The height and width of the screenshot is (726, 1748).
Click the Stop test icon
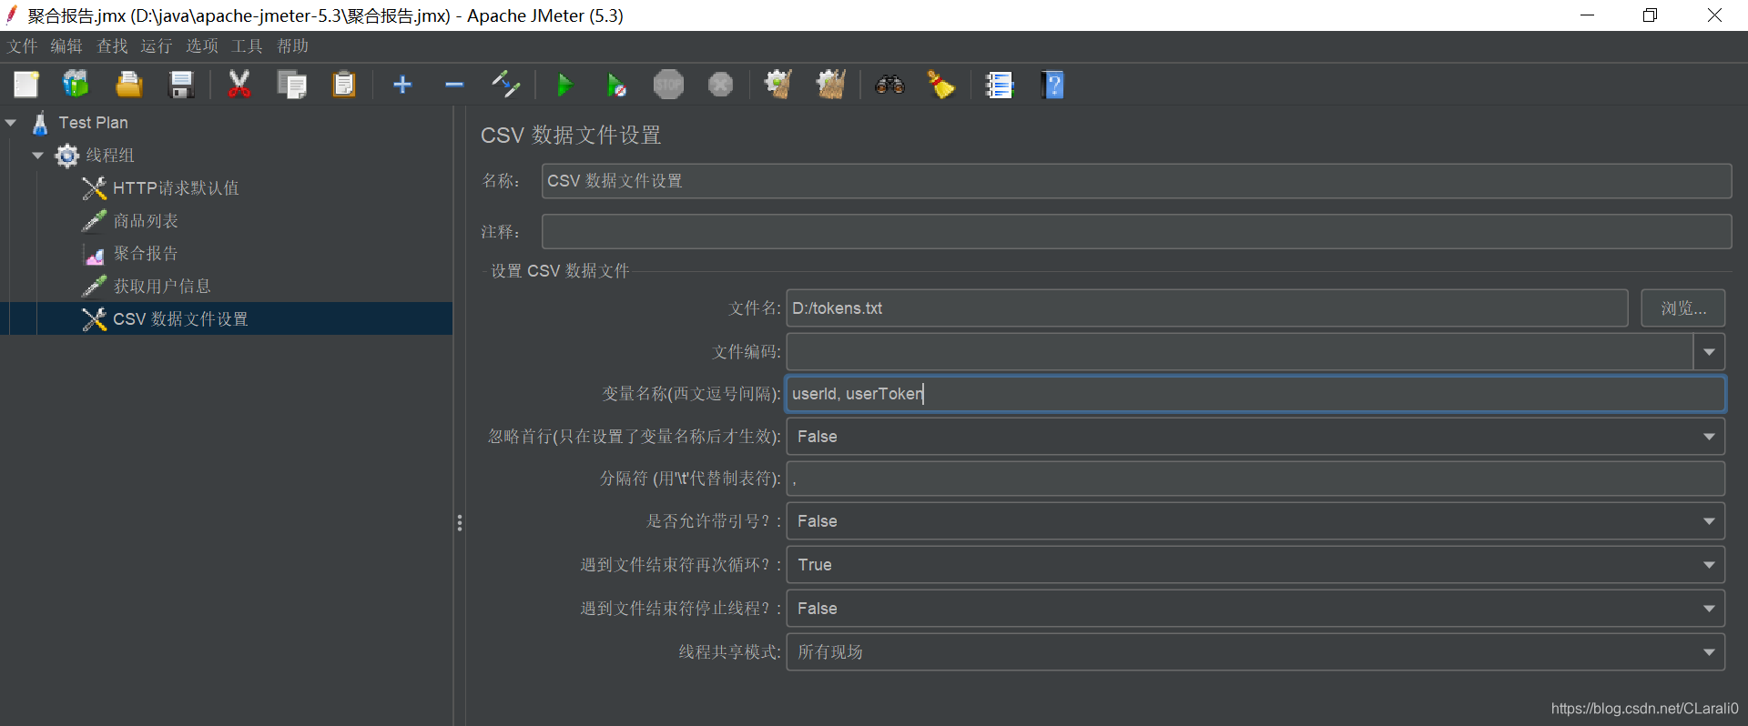point(668,85)
